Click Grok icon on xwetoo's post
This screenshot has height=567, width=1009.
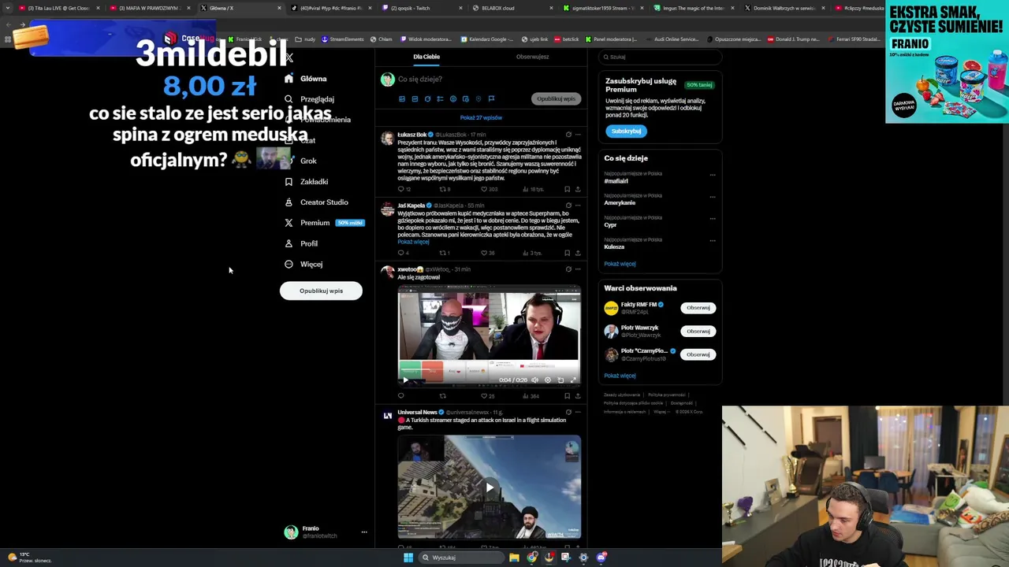[568, 269]
